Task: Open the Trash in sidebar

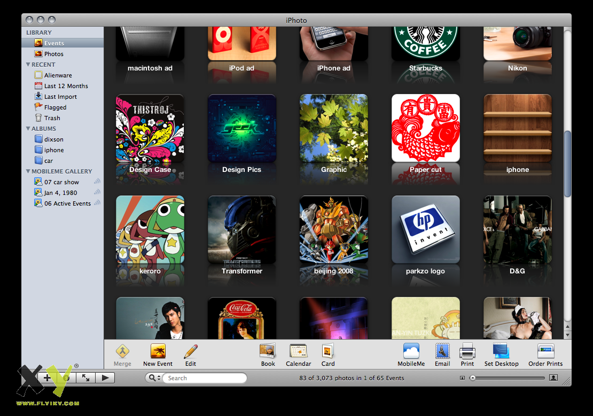Action: (63, 118)
